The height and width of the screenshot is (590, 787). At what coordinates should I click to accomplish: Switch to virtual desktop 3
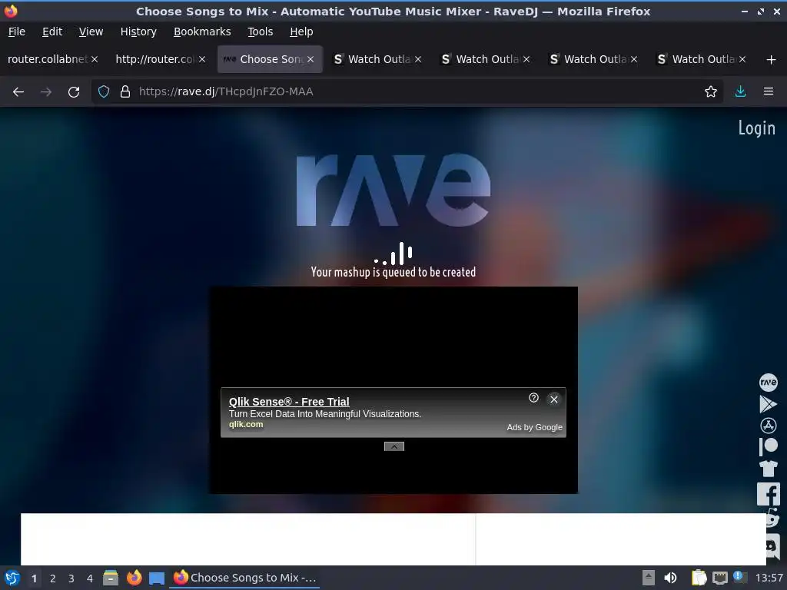click(x=71, y=578)
